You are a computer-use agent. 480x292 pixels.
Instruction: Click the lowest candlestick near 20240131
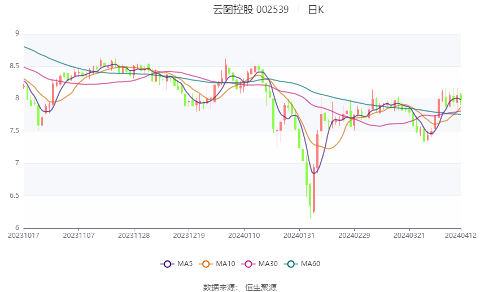310,201
